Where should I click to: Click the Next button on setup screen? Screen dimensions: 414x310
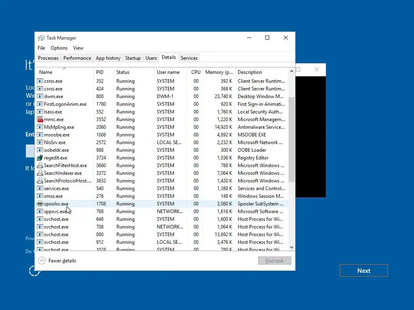pyautogui.click(x=364, y=270)
